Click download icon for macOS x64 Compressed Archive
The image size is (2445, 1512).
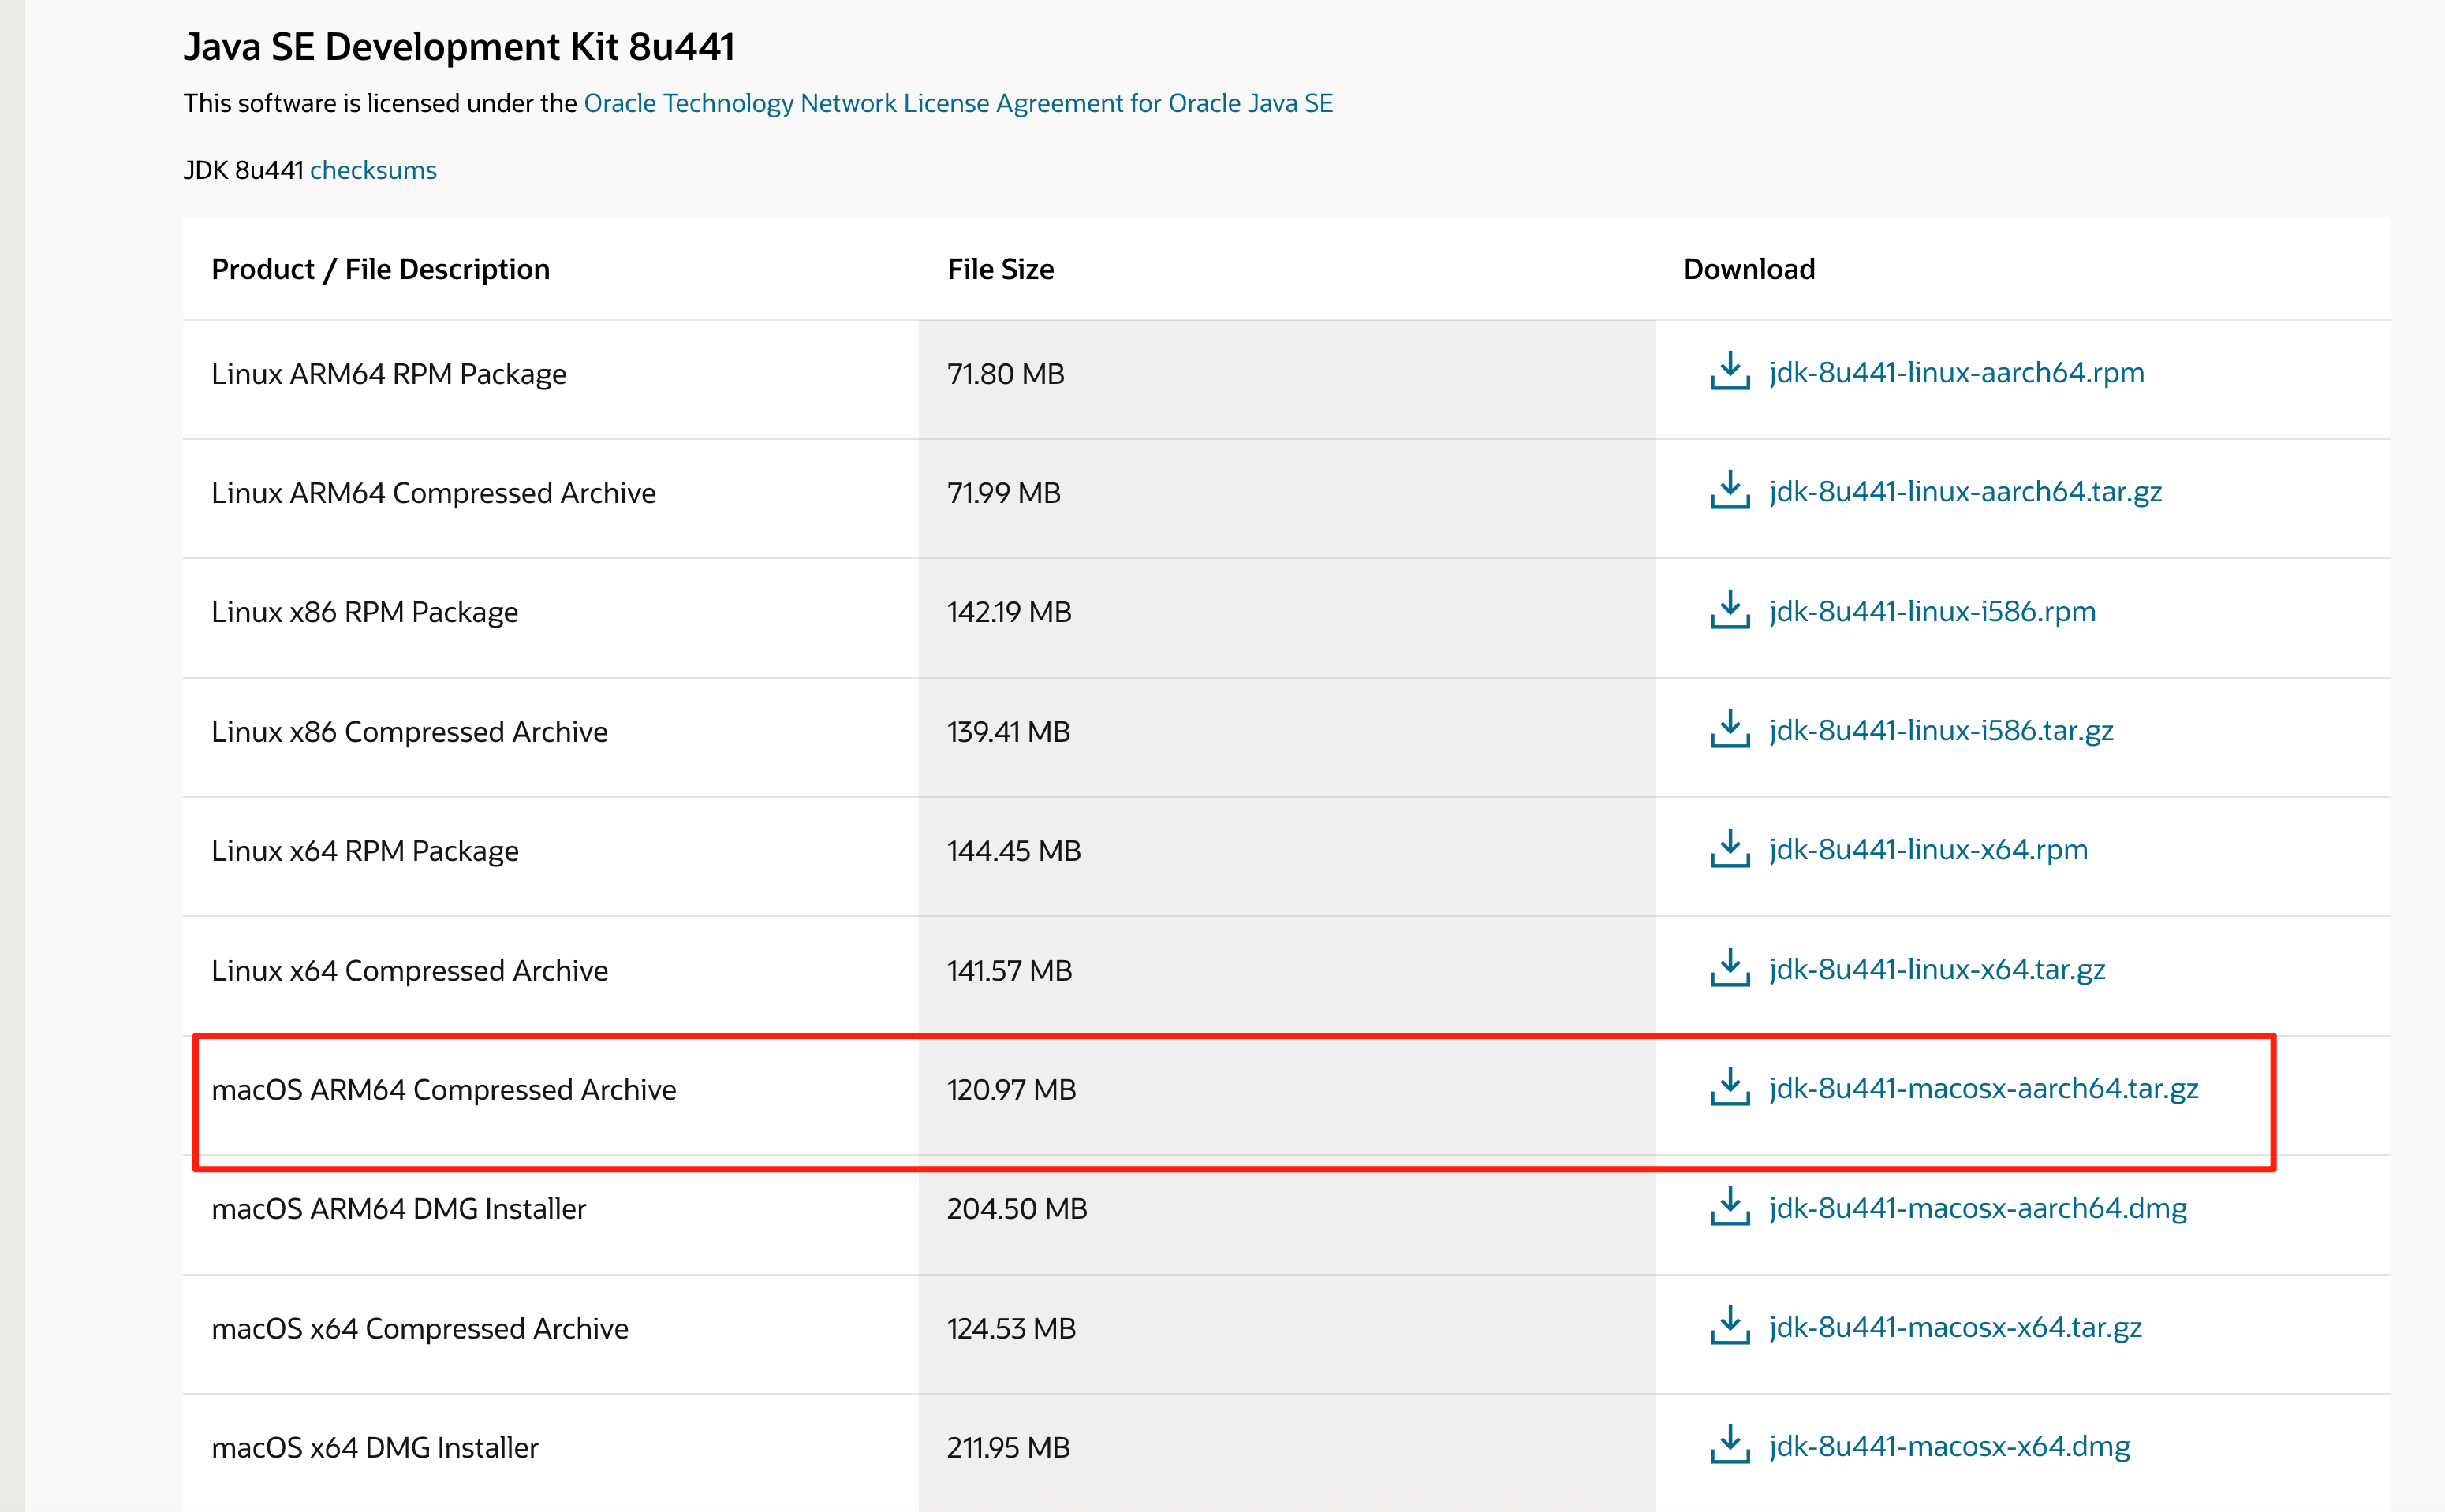click(1729, 1326)
